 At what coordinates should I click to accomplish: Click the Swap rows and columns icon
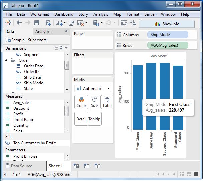click(x=124, y=23)
